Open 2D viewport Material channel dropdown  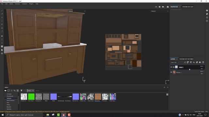pos(160,11)
